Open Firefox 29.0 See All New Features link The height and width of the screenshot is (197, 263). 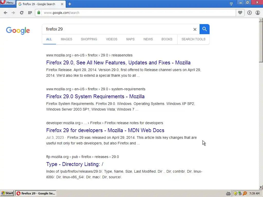(118, 63)
